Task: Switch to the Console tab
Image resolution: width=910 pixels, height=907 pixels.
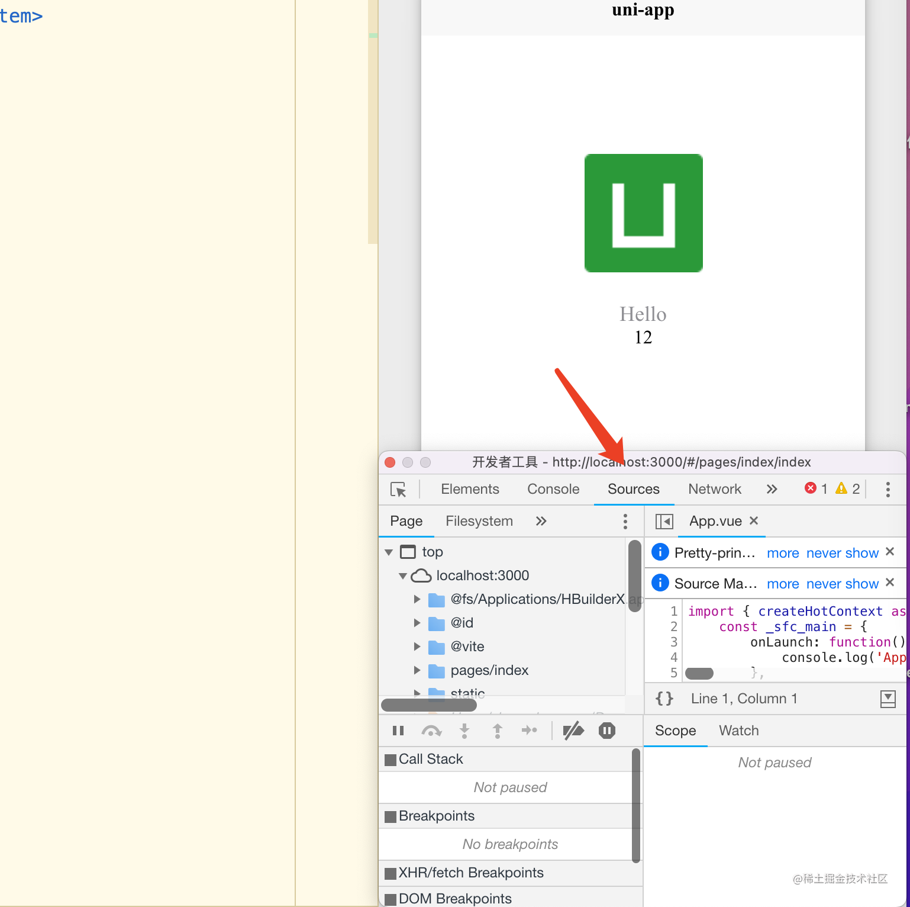Action: [553, 489]
